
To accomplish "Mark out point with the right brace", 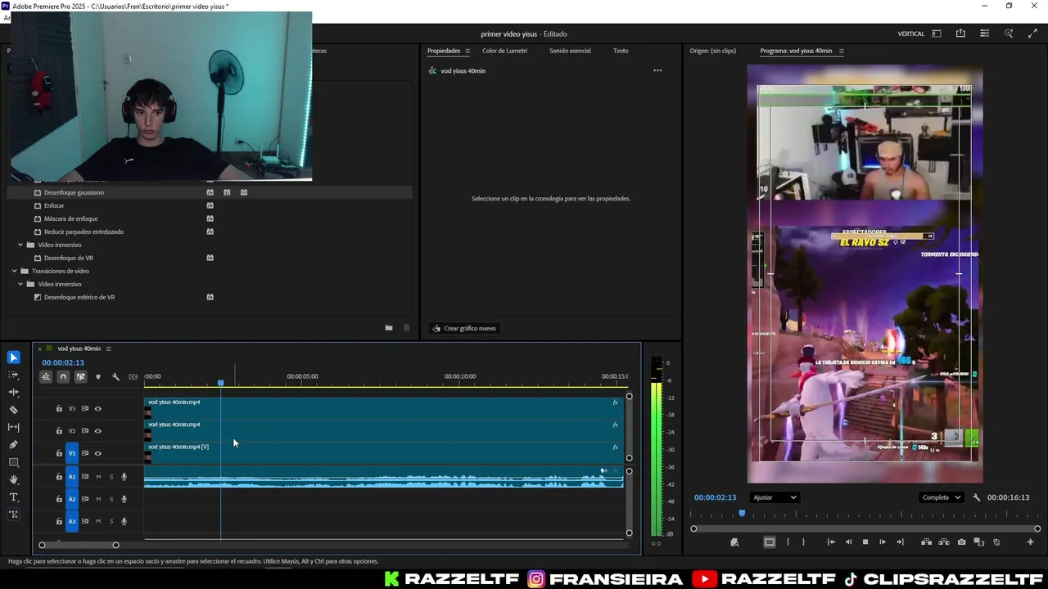I will pos(803,542).
